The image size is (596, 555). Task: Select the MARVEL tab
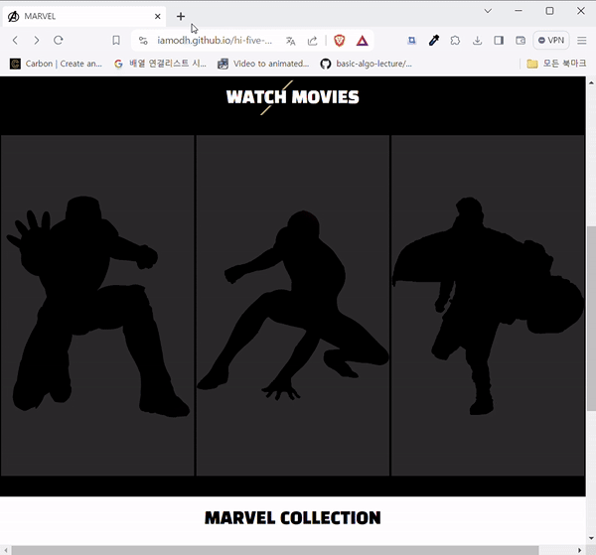point(84,16)
